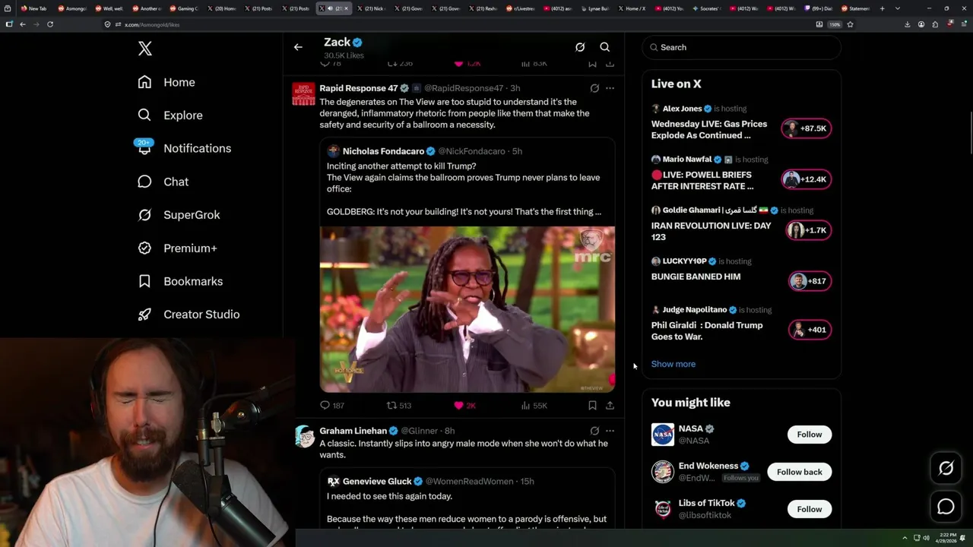Open the SuperGrok icon
Viewport: 973px width, 547px height.
pos(144,214)
